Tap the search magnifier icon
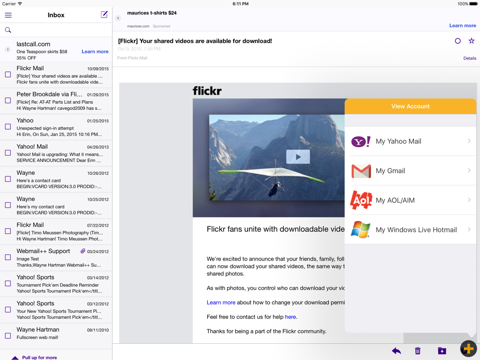 coord(8,30)
